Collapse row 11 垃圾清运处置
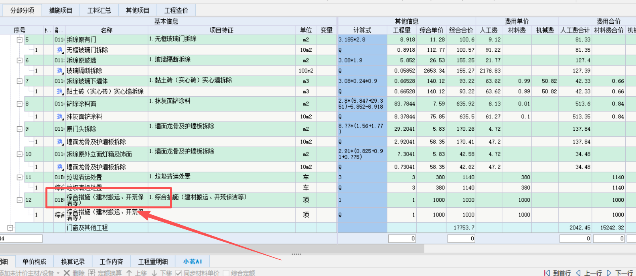This screenshot has width=636, height=276. 19,177
